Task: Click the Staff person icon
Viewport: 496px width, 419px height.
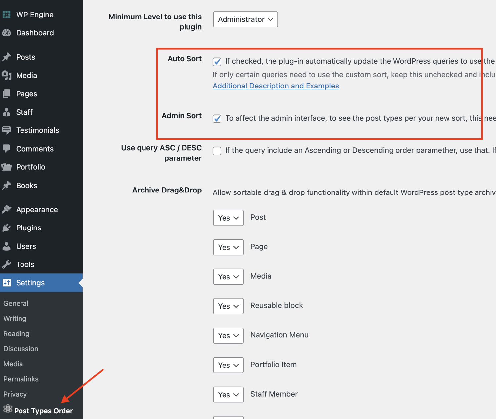Action: (7, 112)
